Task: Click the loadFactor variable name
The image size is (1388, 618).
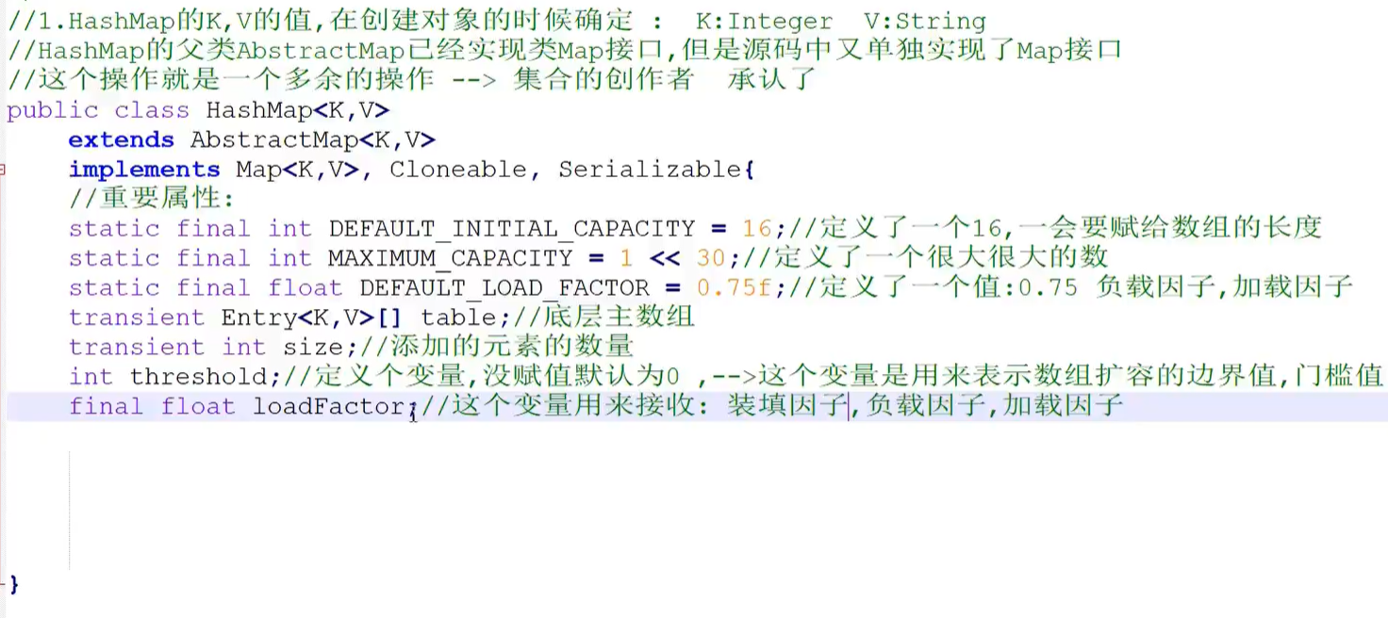Action: pos(329,407)
